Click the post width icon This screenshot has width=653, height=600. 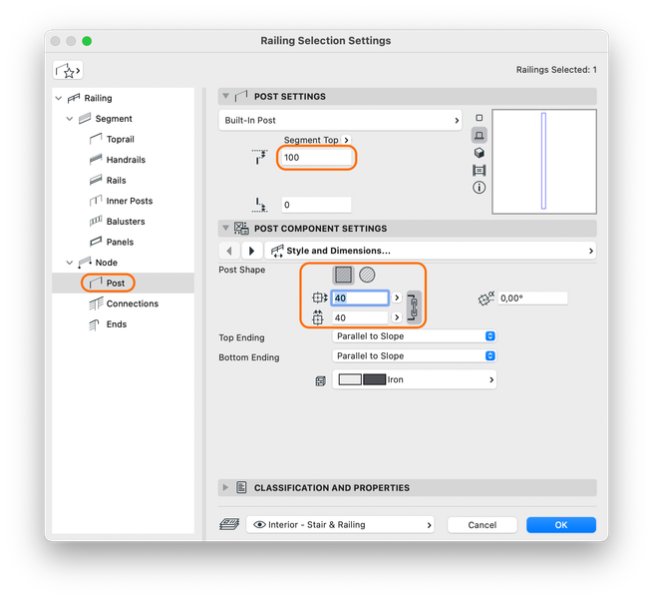click(x=319, y=298)
